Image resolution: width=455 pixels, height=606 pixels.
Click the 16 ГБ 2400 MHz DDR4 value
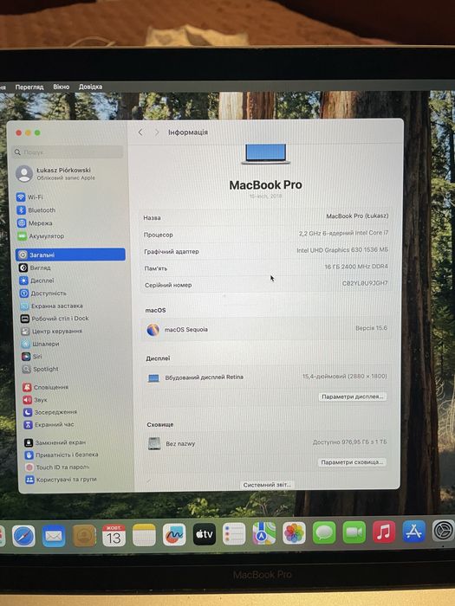click(356, 267)
